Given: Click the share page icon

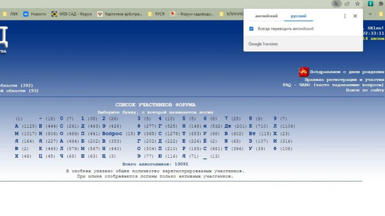Looking at the screenshot, I should click(x=347, y=3).
